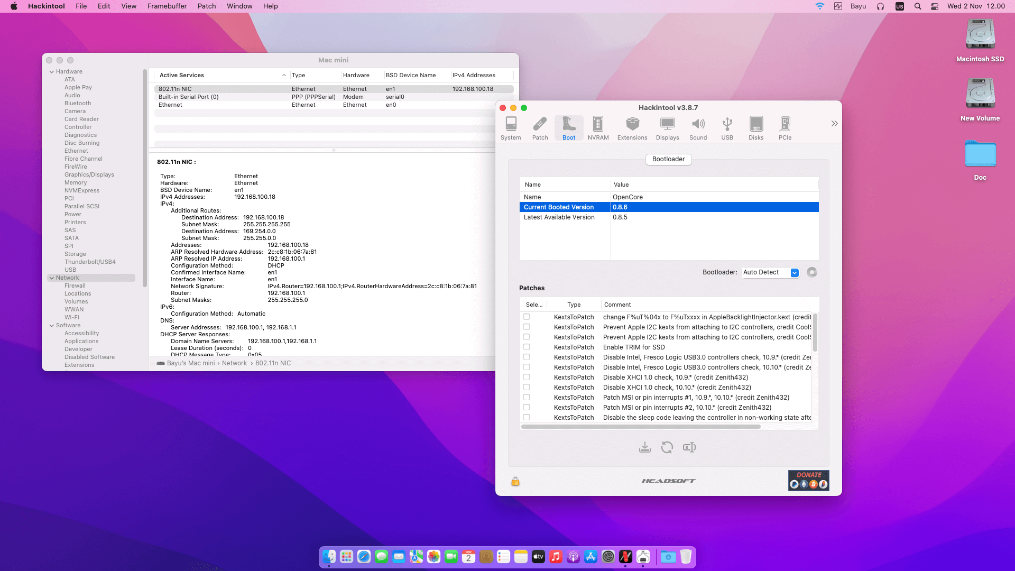Open the Framebuffer menu
The image size is (1015, 571).
[167, 6]
